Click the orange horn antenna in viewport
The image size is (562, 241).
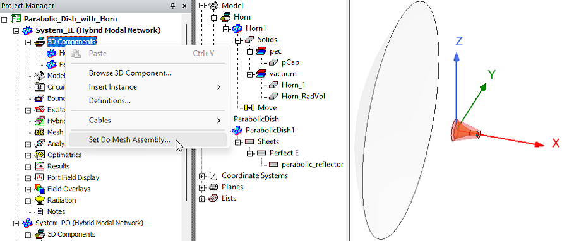pyautogui.click(x=465, y=131)
